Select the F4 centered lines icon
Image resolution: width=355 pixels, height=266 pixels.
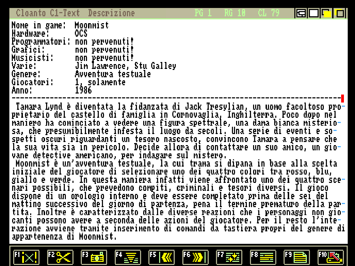(x=128, y=257)
